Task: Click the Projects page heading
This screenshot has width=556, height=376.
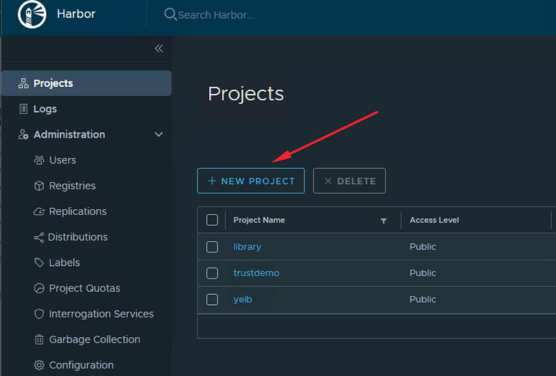Action: [246, 94]
